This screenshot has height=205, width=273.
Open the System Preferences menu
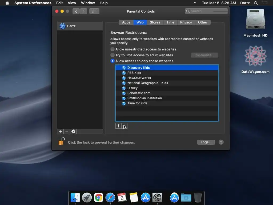[x=33, y=3]
